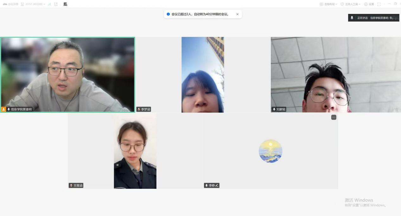Toggle 王雅涵's muted microphone icon
Viewport: 401px width, 216px height.
click(x=71, y=186)
